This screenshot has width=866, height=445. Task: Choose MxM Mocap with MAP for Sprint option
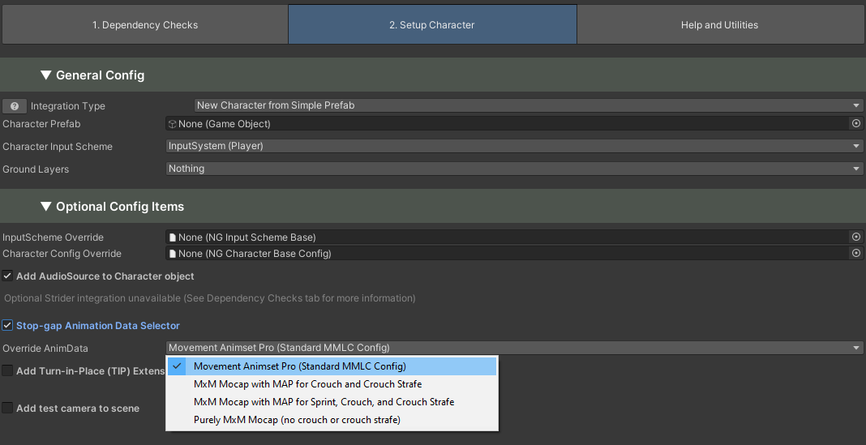click(332, 402)
